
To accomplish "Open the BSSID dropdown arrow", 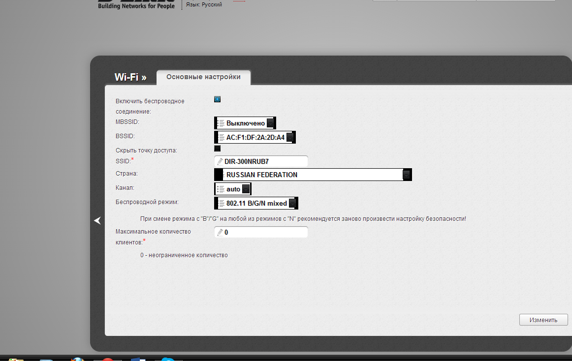I will (290, 137).
